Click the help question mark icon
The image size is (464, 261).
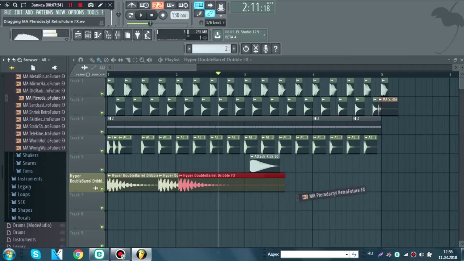[275, 49]
